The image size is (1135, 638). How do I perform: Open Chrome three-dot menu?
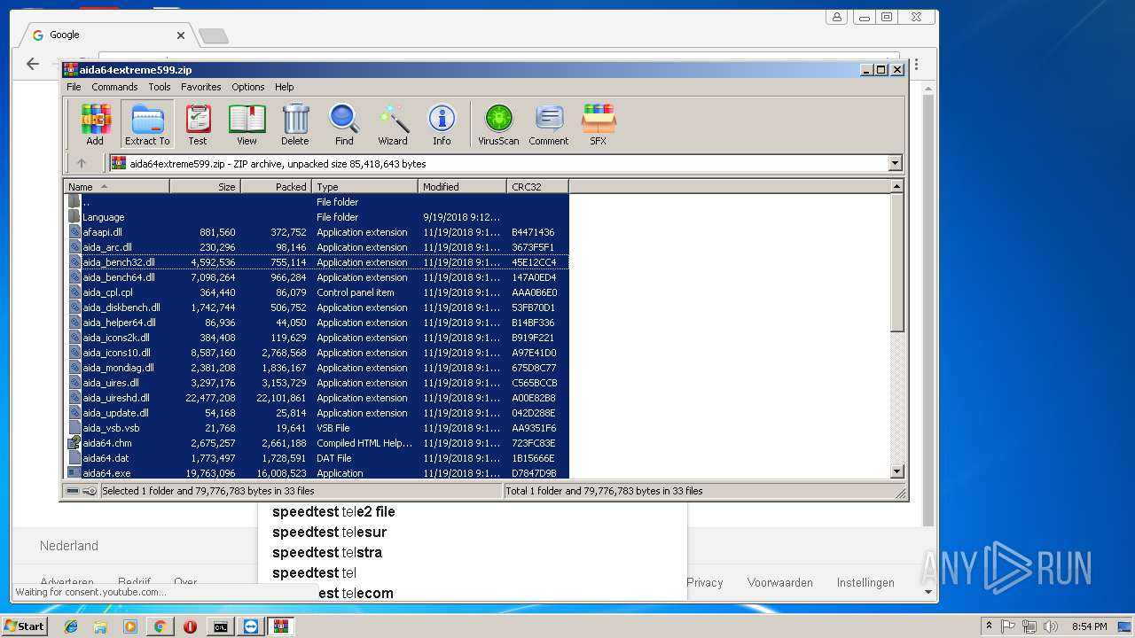click(916, 65)
